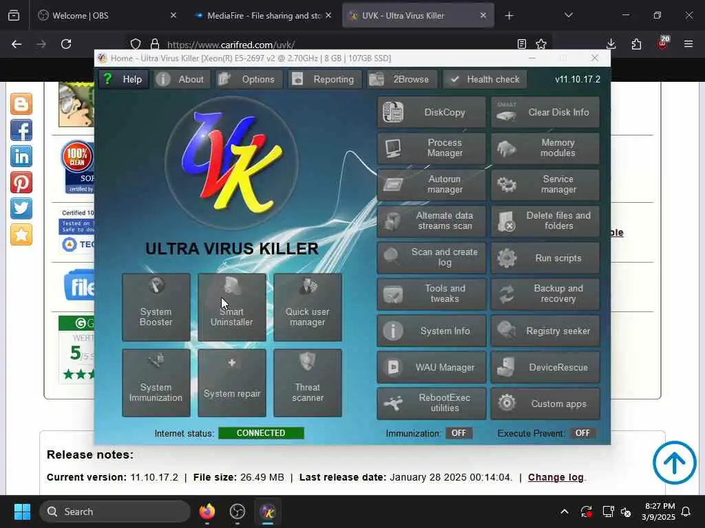Share page on Blogger
This screenshot has height=528, width=705.
click(x=21, y=104)
